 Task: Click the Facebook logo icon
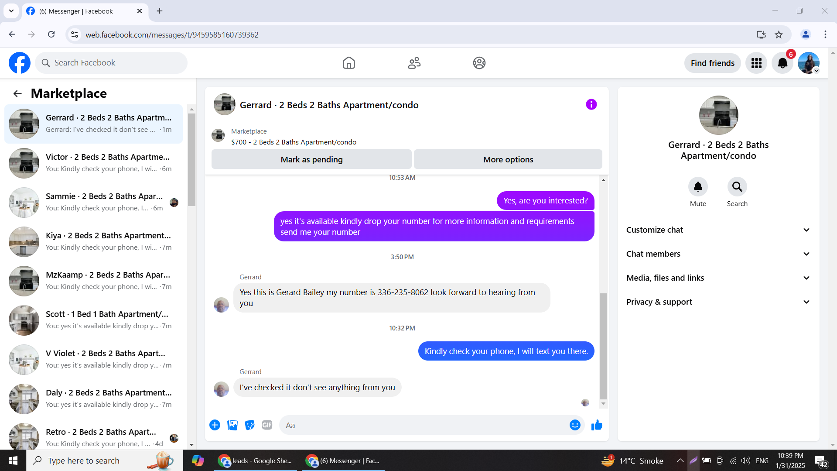(x=20, y=63)
